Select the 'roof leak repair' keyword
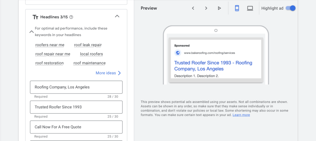 [x=88, y=45]
